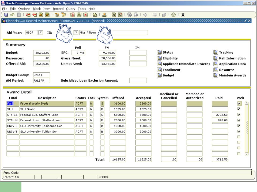
Task: Open the Enrollment options icon
Action: pos(159,70)
